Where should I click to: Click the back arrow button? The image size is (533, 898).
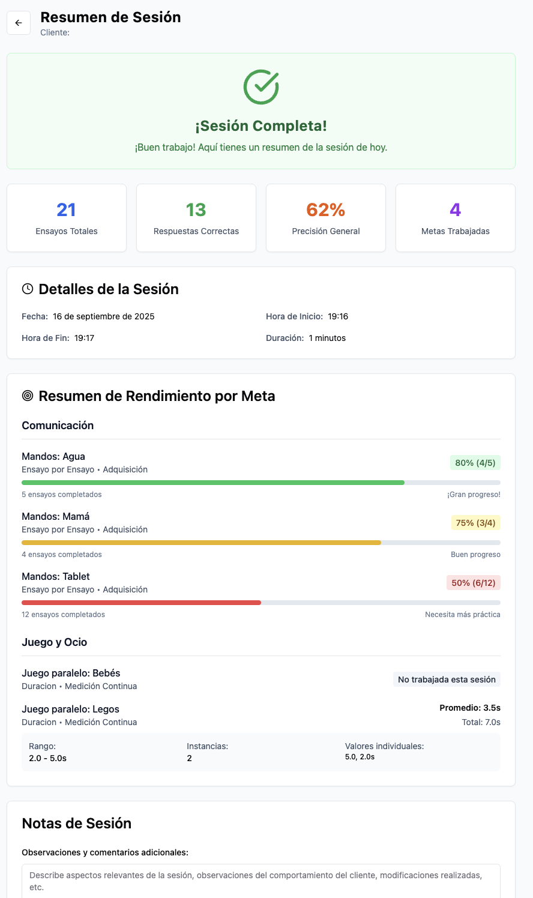[x=19, y=23]
